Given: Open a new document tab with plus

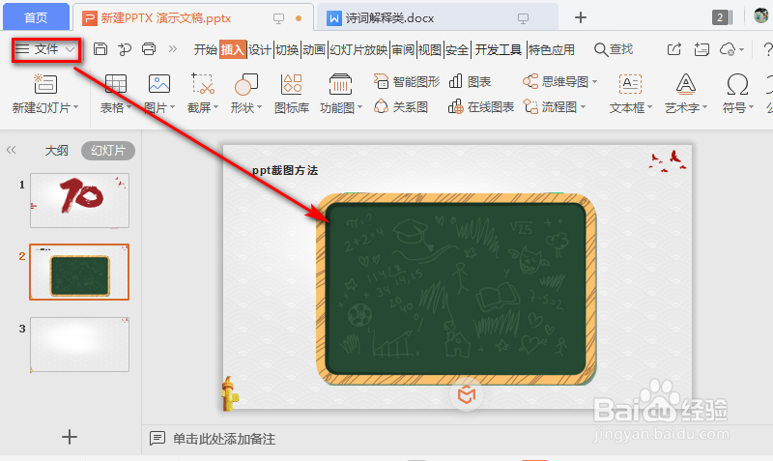Looking at the screenshot, I should coord(581,17).
